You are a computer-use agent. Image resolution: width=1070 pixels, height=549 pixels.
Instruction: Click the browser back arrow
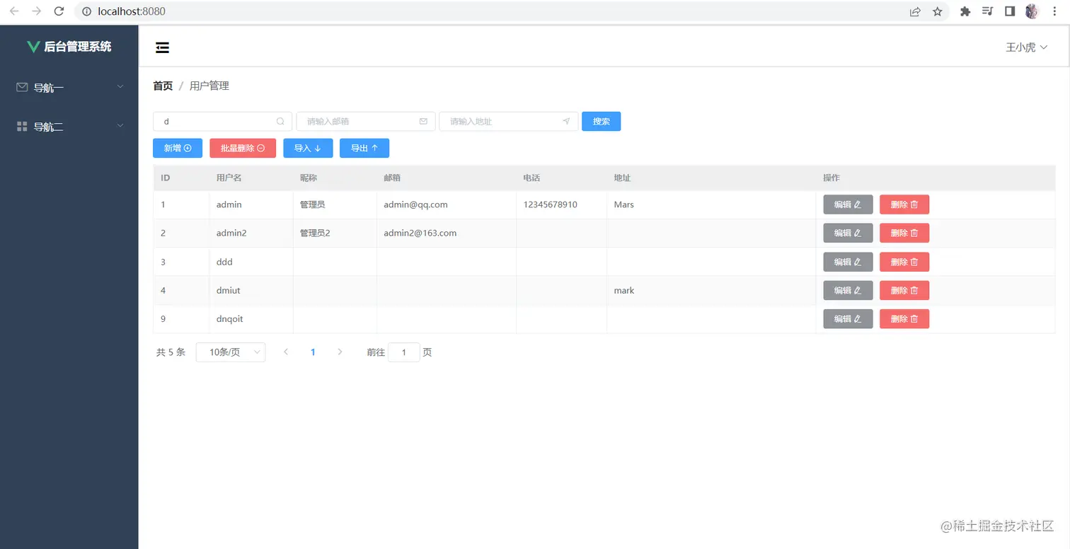coord(14,11)
